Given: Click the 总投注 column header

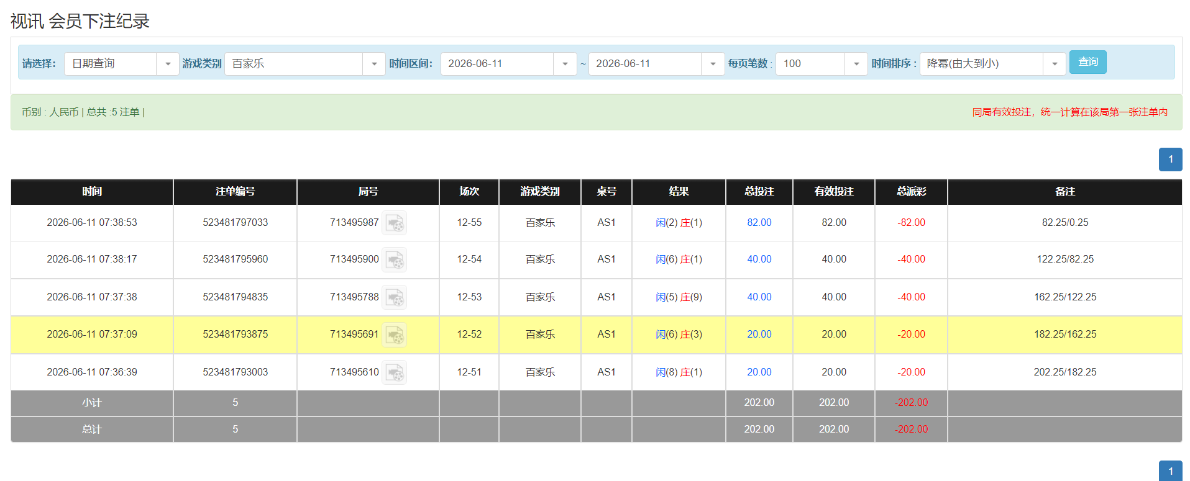Looking at the screenshot, I should 759,192.
